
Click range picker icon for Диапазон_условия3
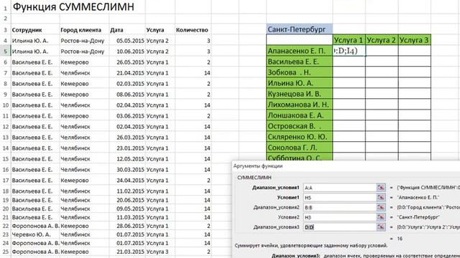tap(381, 227)
